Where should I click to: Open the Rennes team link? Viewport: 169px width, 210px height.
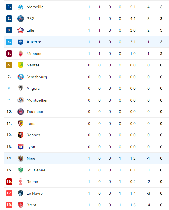[x=33, y=135]
